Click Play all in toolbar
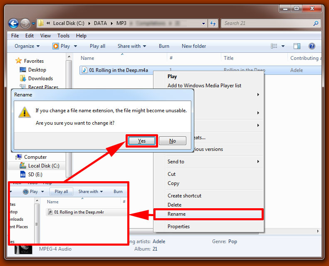 98,46
